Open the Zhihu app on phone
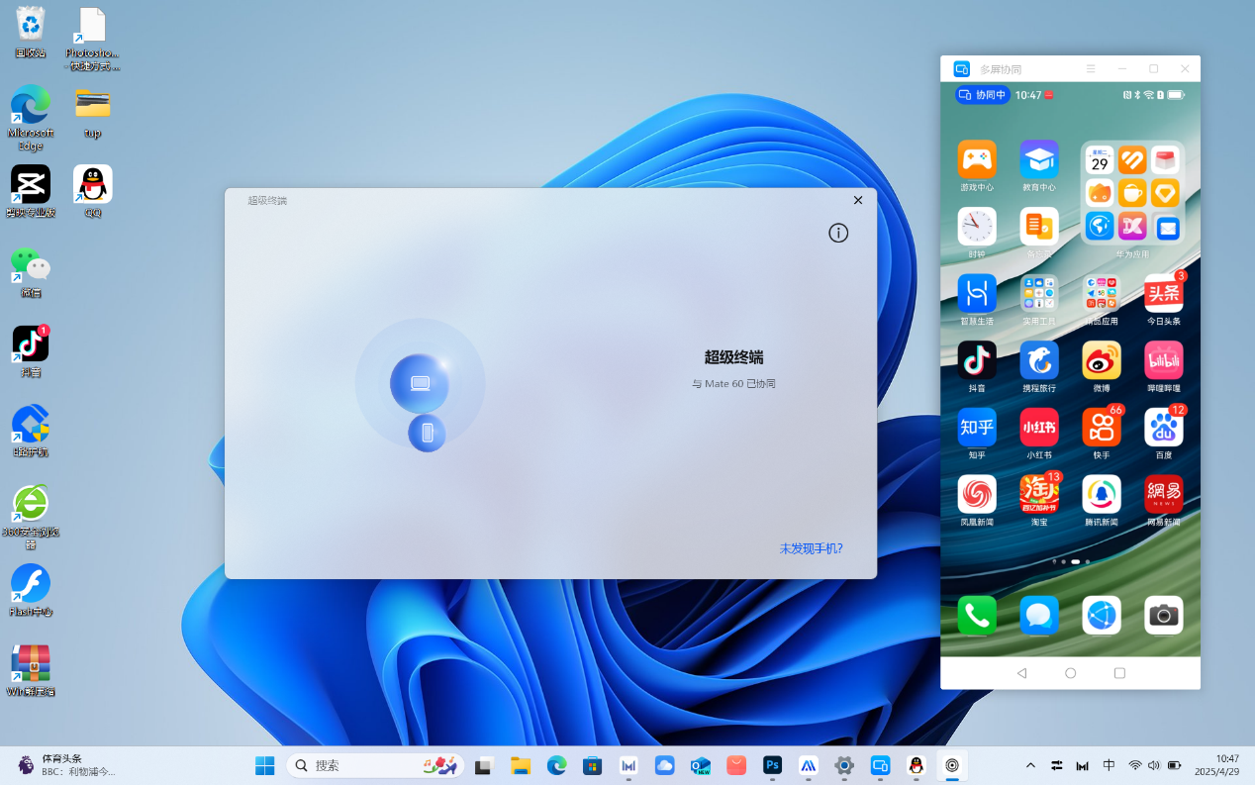This screenshot has height=785, width=1255. pos(977,428)
